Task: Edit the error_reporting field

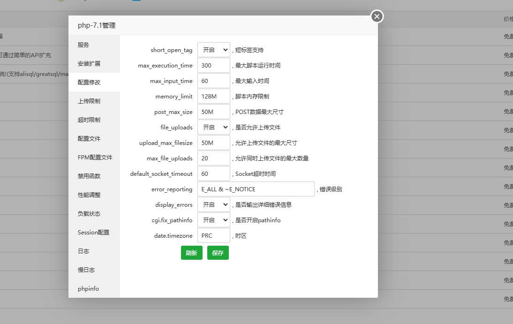Action: coord(256,189)
